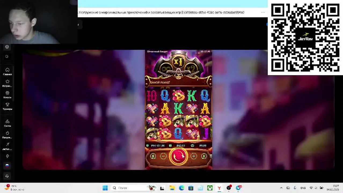Click the balance value ₽14 151,96
Screen dimensions: 343x193
click(158, 146)
